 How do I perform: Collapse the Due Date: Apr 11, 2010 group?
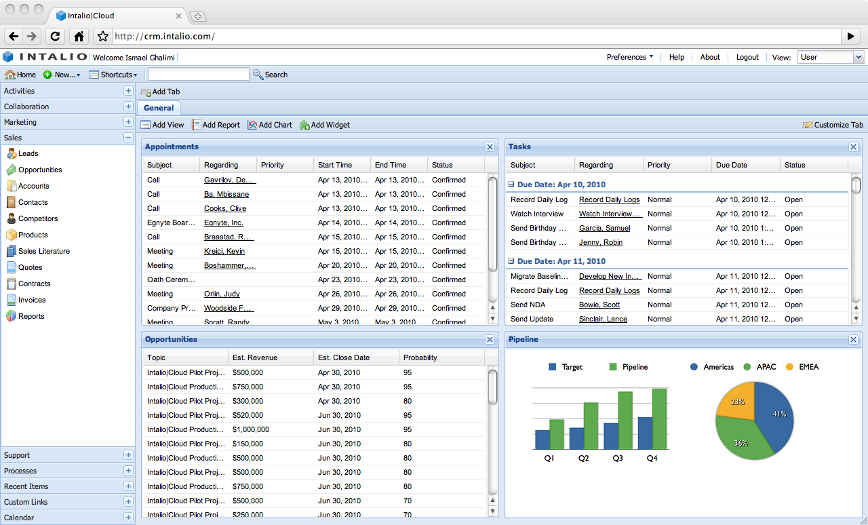point(511,261)
